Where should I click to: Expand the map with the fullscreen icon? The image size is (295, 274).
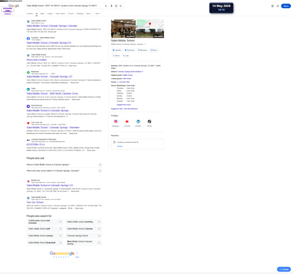[162, 22]
